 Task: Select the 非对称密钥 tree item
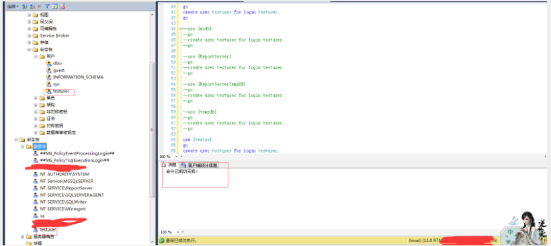click(x=57, y=112)
